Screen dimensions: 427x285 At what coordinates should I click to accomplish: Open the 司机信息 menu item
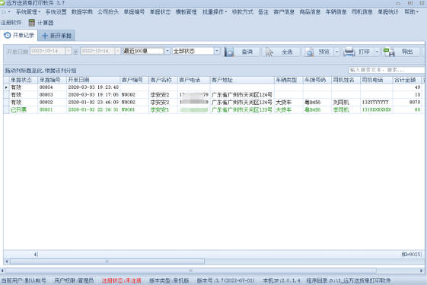(x=362, y=11)
